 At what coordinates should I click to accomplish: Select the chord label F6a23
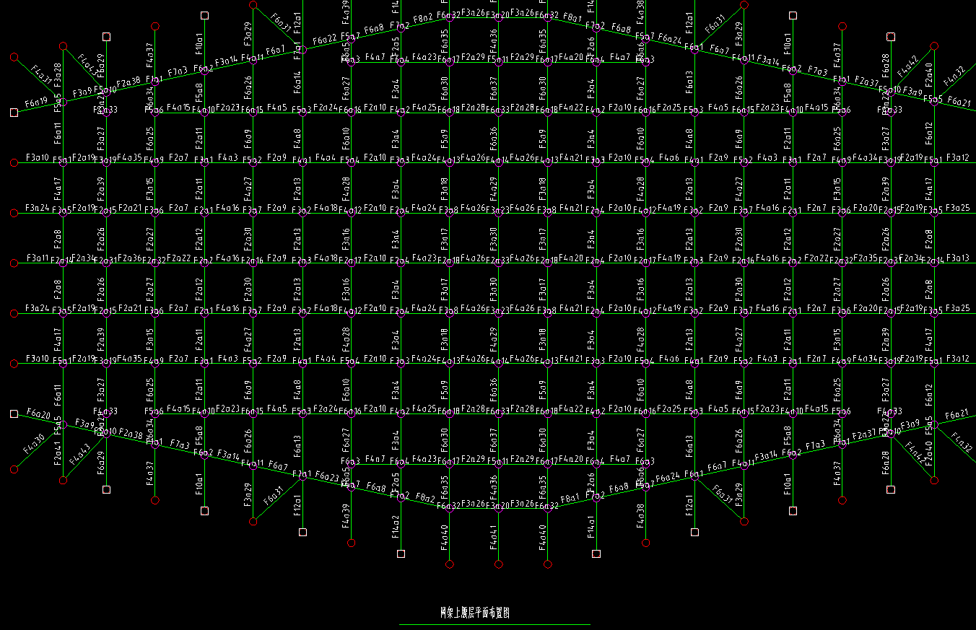[x=327, y=477]
